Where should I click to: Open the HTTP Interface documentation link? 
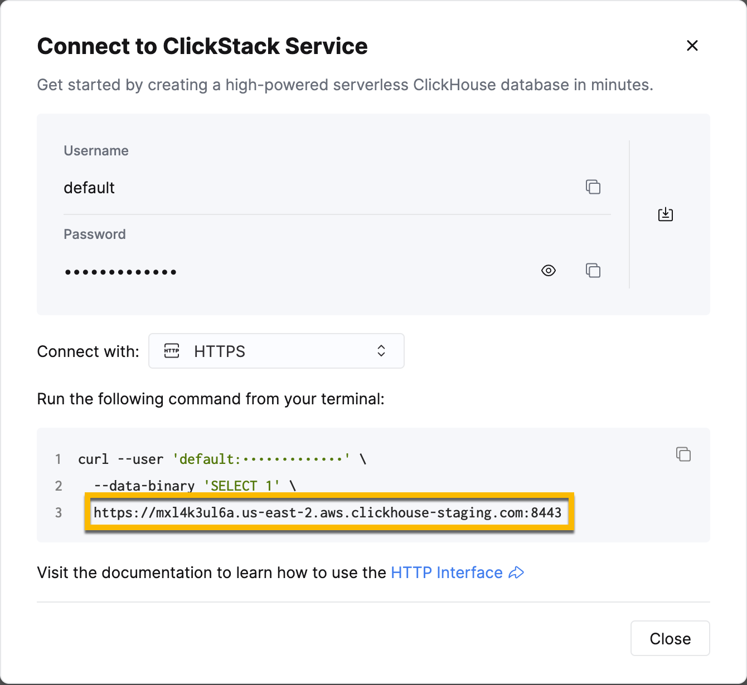pos(446,573)
